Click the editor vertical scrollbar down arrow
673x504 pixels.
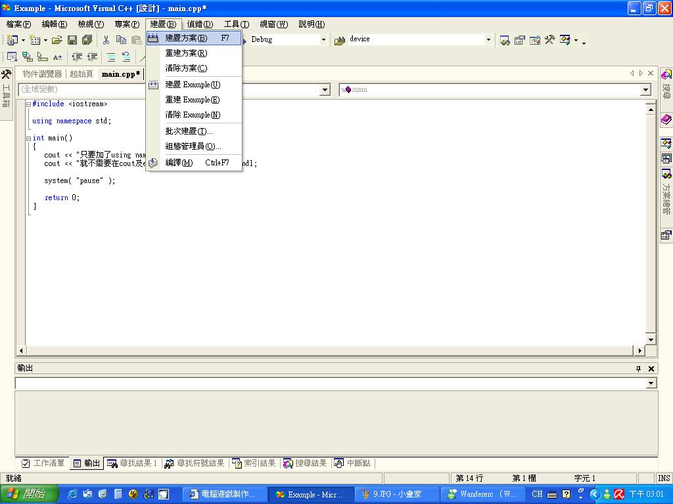pyautogui.click(x=651, y=340)
